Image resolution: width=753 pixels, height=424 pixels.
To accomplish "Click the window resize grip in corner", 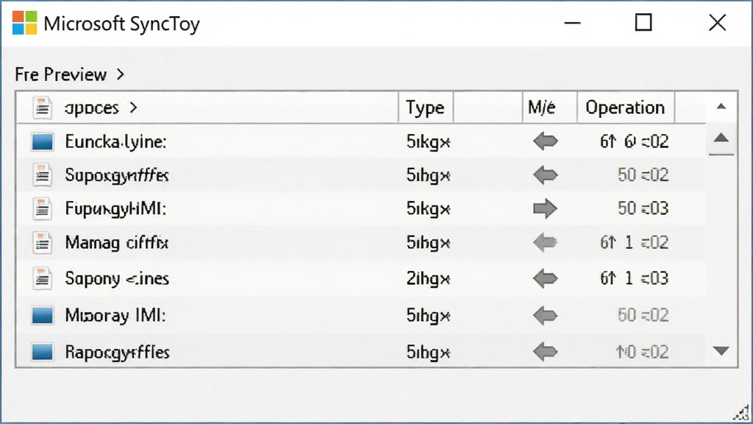I will 741,413.
